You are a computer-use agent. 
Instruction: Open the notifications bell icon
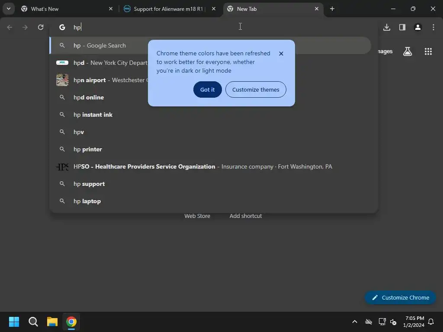(x=431, y=322)
